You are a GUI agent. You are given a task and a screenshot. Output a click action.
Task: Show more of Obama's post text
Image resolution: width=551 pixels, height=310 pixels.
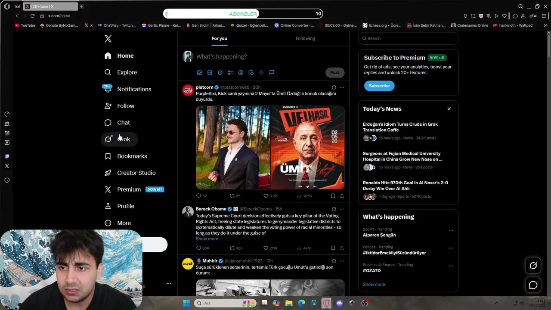click(207, 239)
